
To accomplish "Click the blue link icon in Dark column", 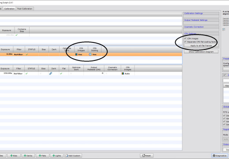I will point(51,73).
